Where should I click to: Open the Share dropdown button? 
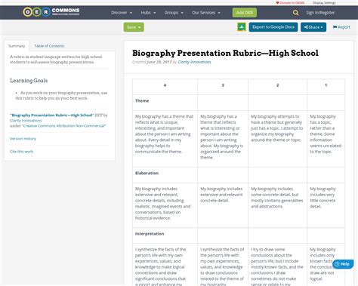point(313,27)
